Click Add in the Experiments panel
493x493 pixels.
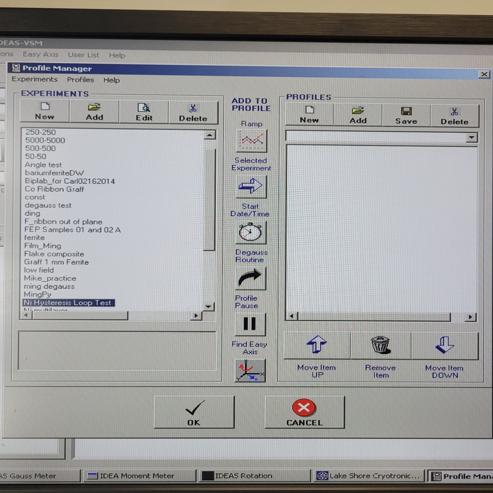point(95,112)
